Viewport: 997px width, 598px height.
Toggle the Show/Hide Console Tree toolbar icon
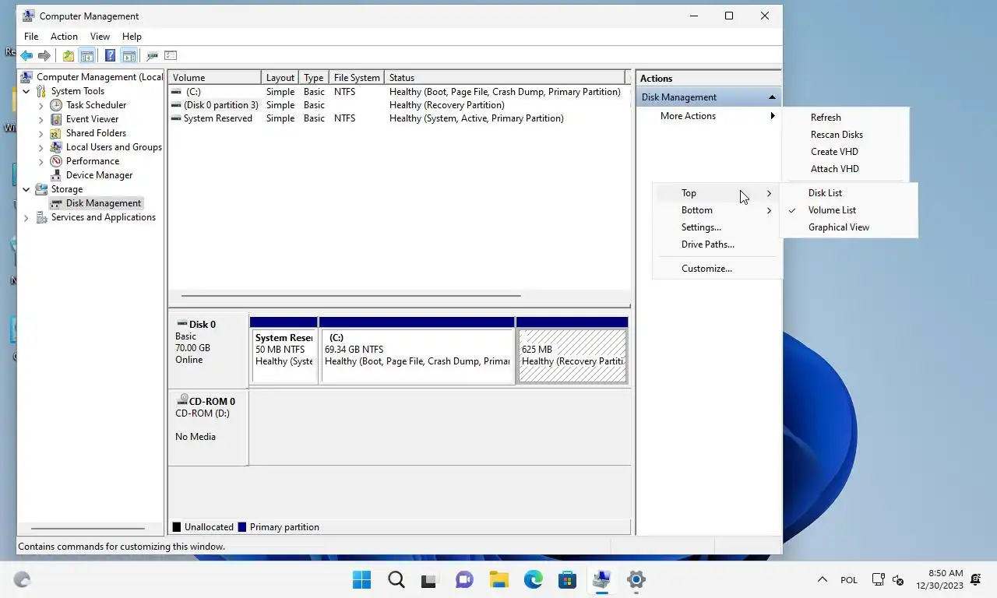[x=87, y=55]
